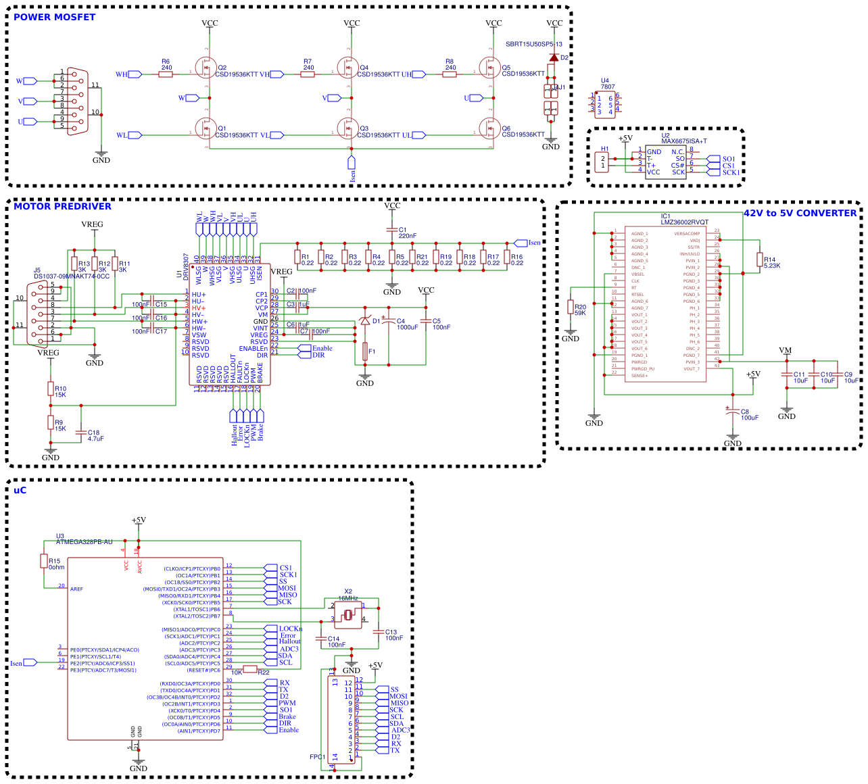The height and width of the screenshot is (784, 868).
Task: Click the F1 fuse symbol
Action: click(365, 351)
